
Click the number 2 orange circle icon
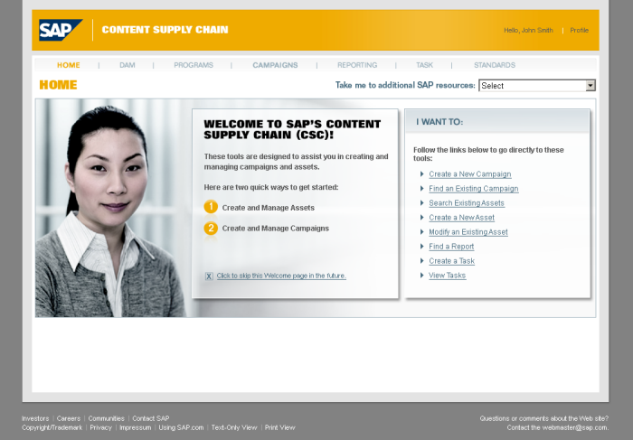211,228
